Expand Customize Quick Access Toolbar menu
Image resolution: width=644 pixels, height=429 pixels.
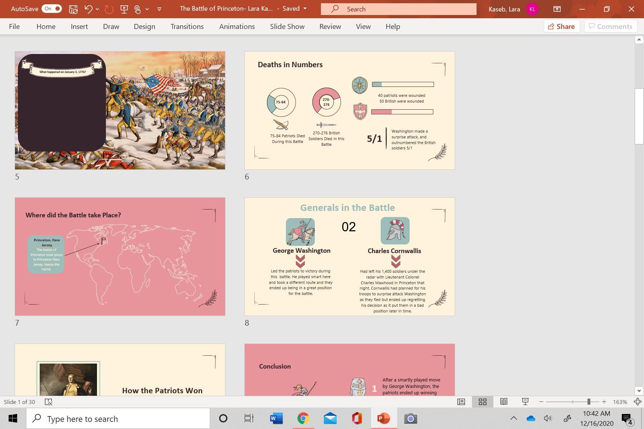click(x=159, y=9)
